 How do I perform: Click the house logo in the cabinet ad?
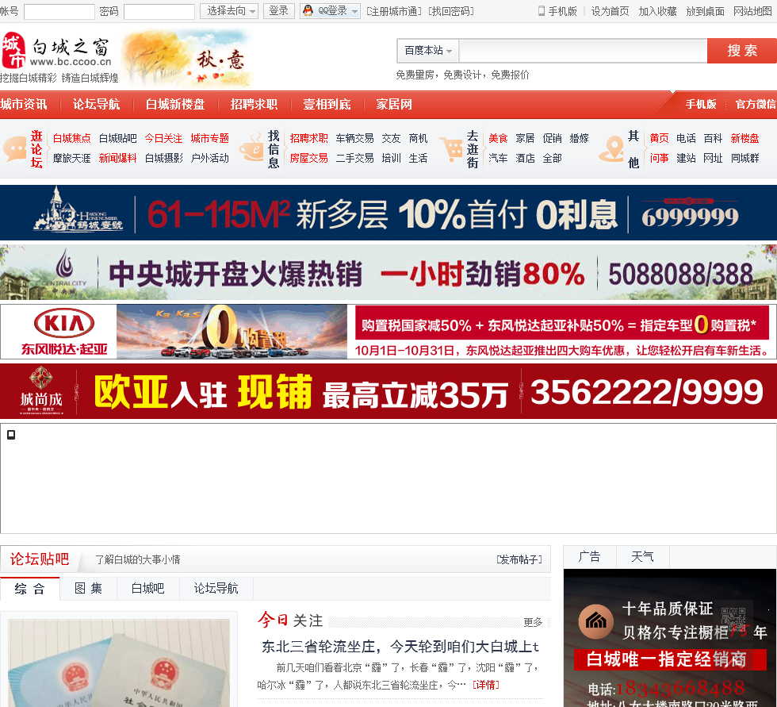[596, 621]
